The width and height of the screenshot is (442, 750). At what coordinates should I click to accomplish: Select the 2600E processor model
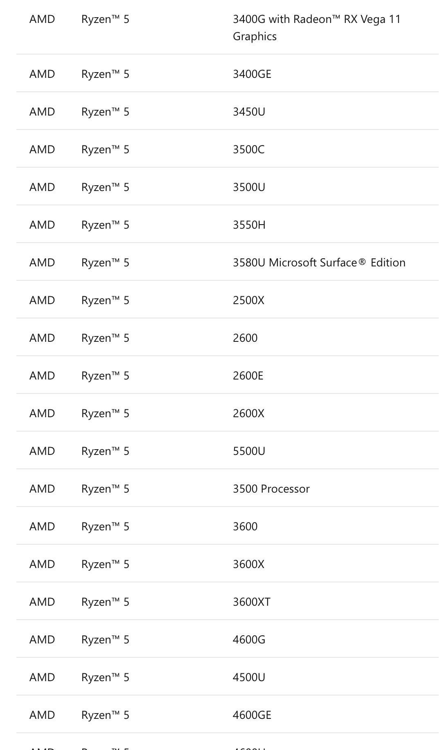(x=248, y=376)
